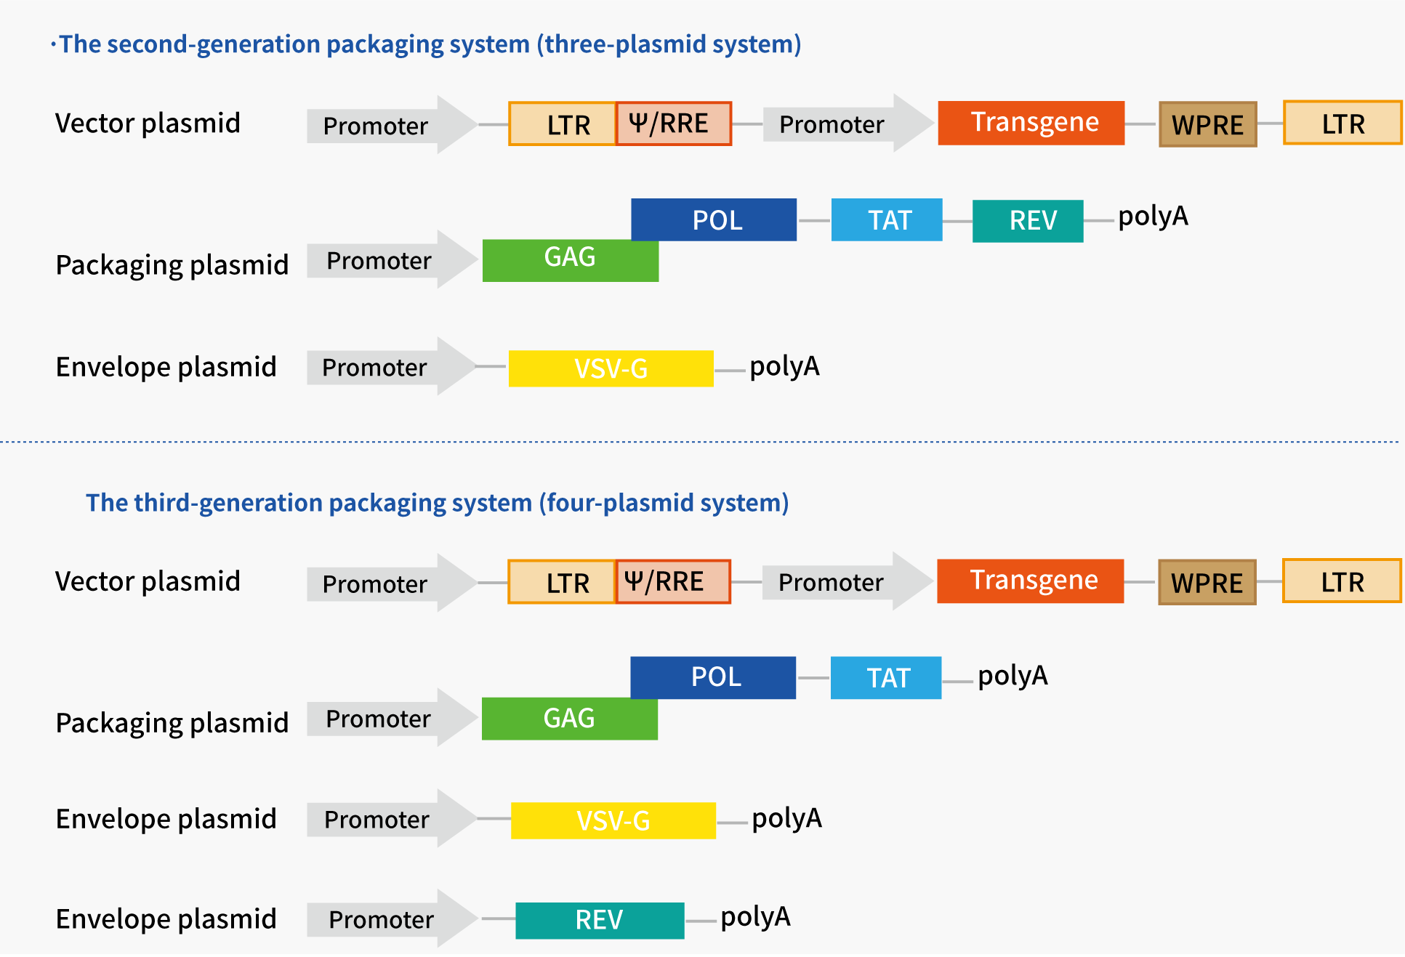1405x957 pixels.
Task: Select the TAT box in the third-generation packaging plasmid
Action: click(x=885, y=678)
